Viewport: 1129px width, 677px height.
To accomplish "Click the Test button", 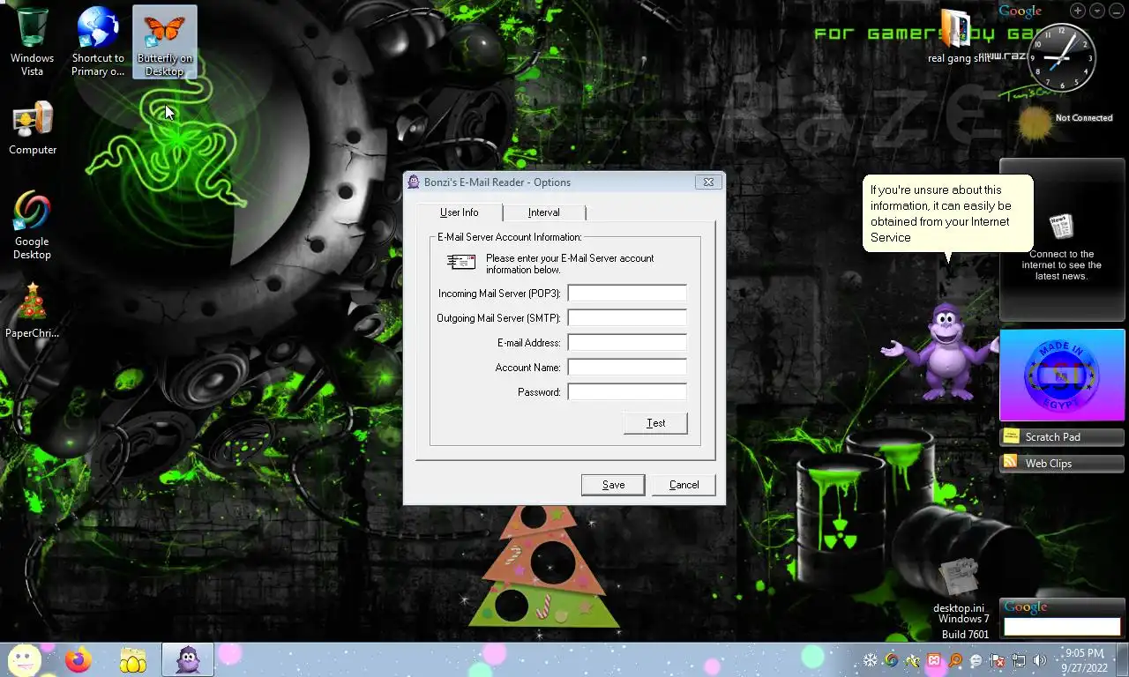I will 655,423.
